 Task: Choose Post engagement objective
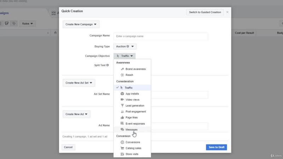[132, 111]
